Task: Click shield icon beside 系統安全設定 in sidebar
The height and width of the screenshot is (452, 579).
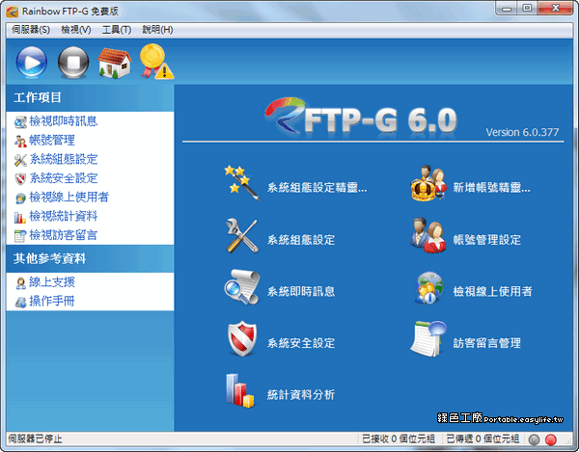Action: [20, 179]
